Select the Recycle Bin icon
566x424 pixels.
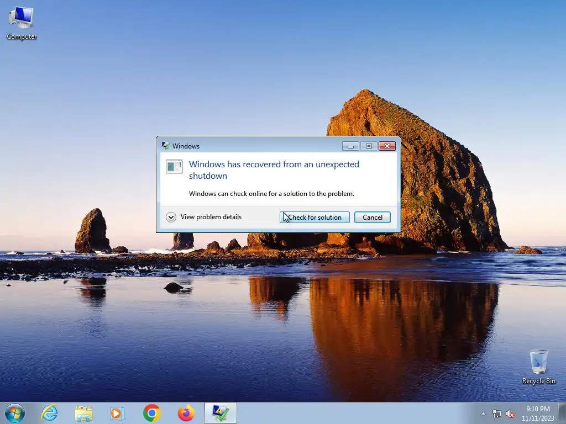(x=538, y=367)
